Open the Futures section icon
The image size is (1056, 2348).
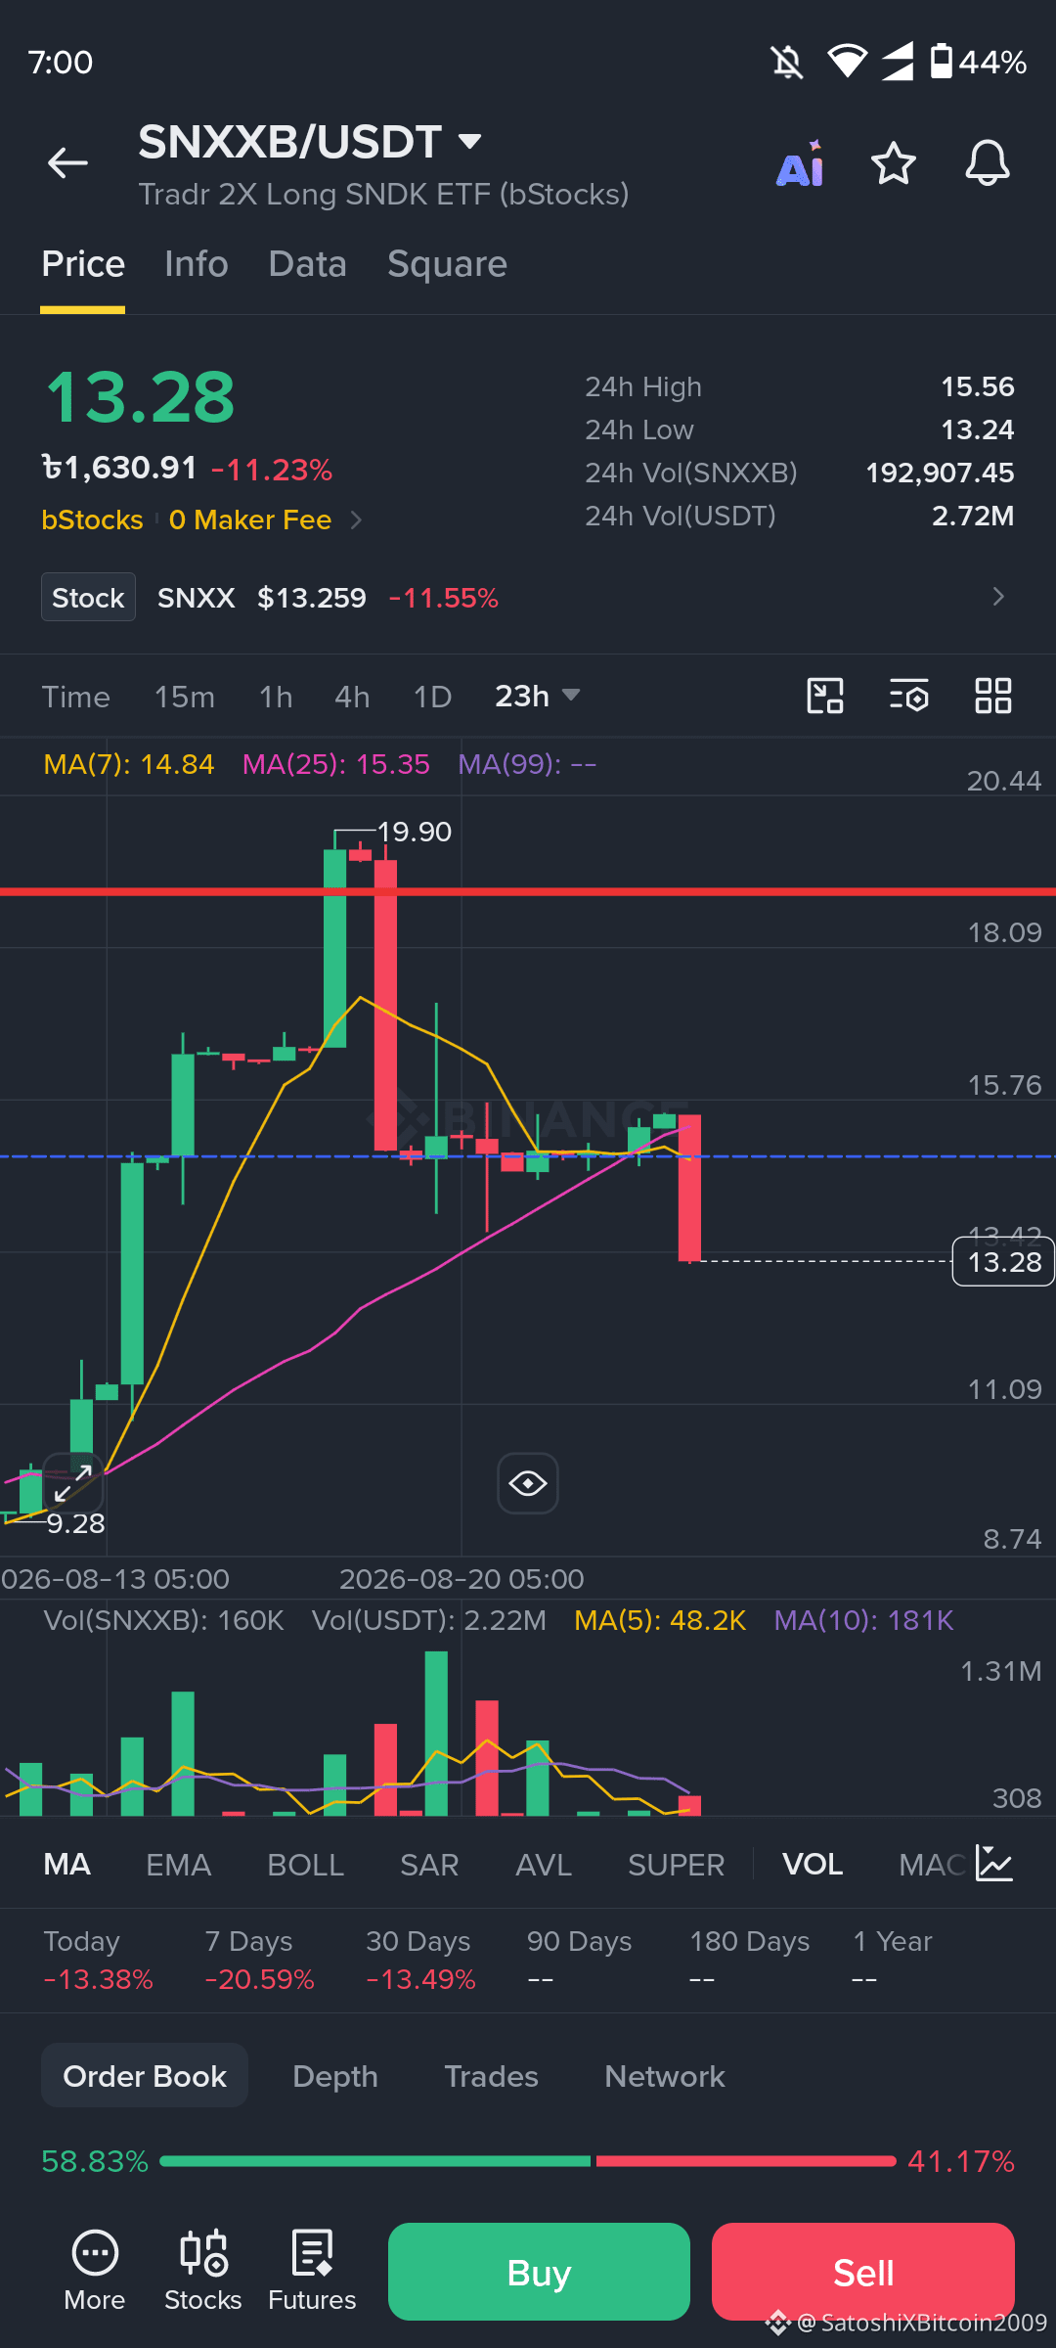click(313, 2271)
